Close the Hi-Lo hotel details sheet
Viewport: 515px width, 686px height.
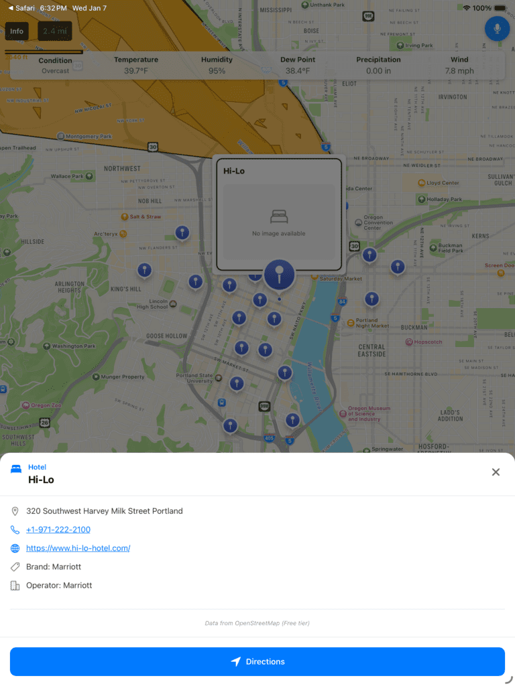496,472
